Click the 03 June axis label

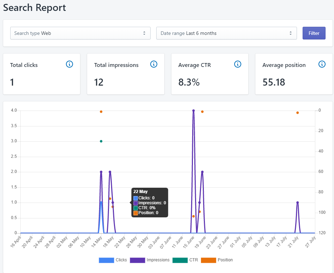point(154,242)
